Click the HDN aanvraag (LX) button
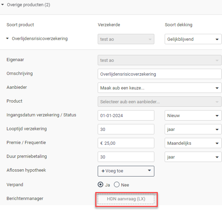The image size is (222, 210). pyautogui.click(x=126, y=199)
